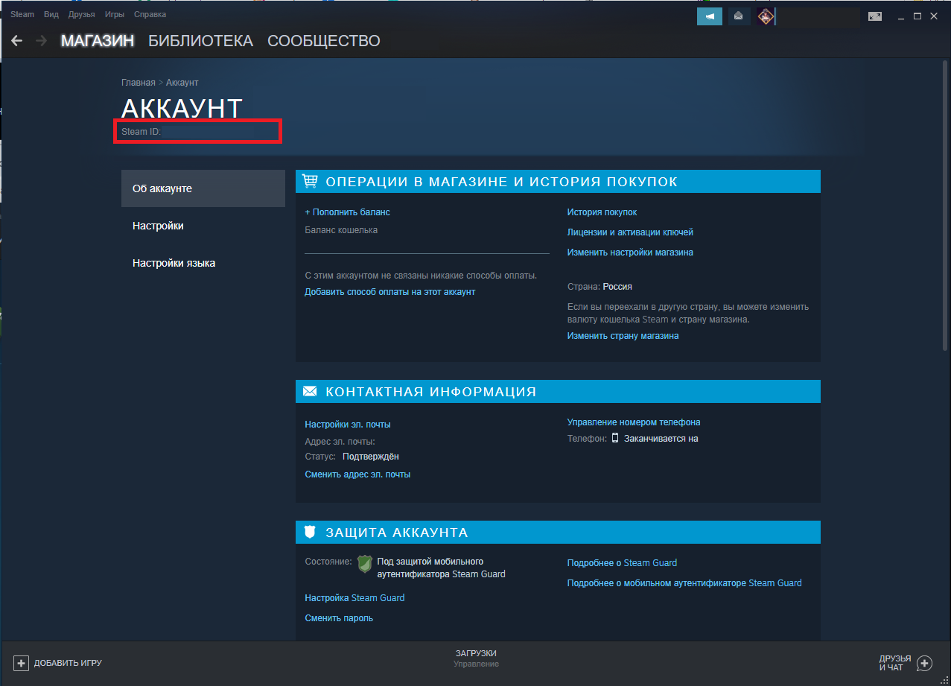Switch to the СООБЩЕСТВО section
The width and height of the screenshot is (951, 686).
click(x=324, y=41)
